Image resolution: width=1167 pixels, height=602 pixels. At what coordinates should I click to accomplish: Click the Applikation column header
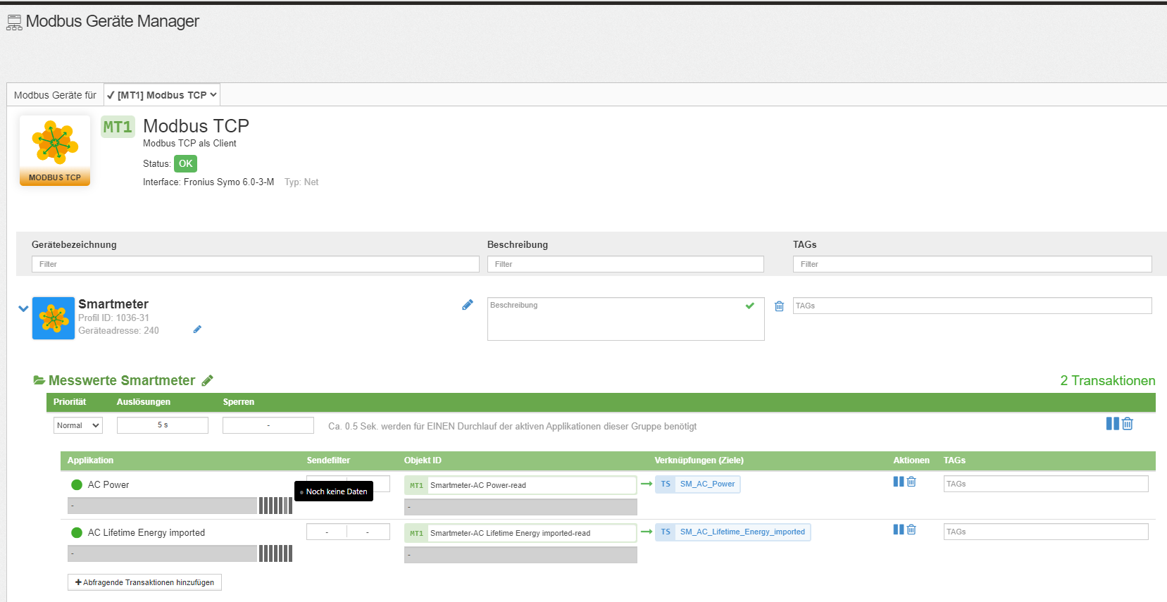[x=90, y=460]
